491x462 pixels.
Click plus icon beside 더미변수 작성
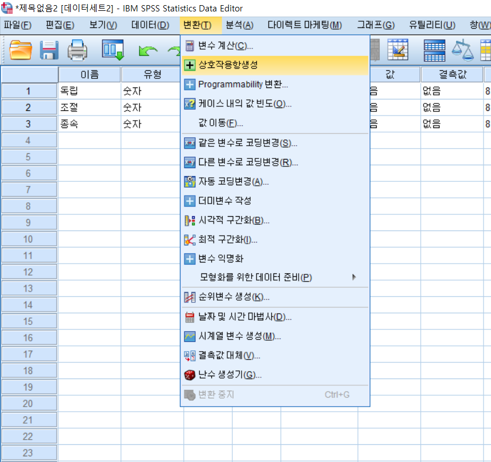(190, 201)
